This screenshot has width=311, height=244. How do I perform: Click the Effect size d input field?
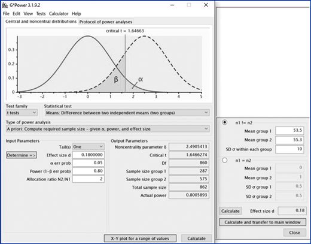(x=89, y=155)
